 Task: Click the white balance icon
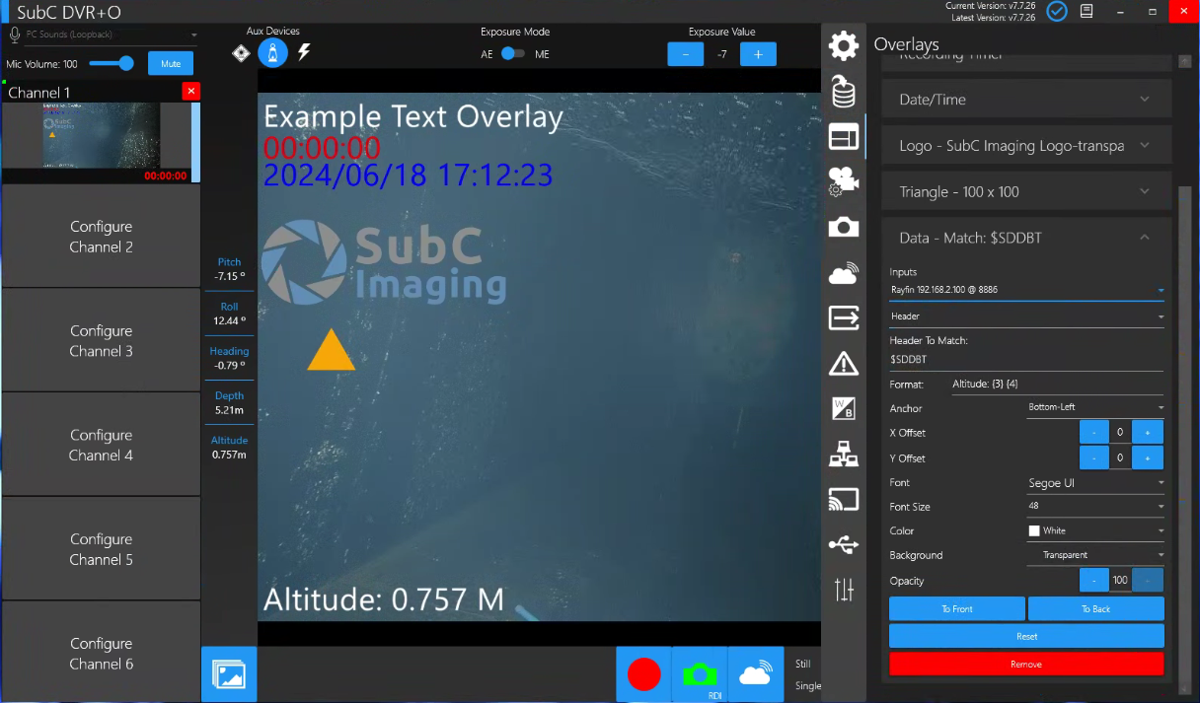coord(843,408)
